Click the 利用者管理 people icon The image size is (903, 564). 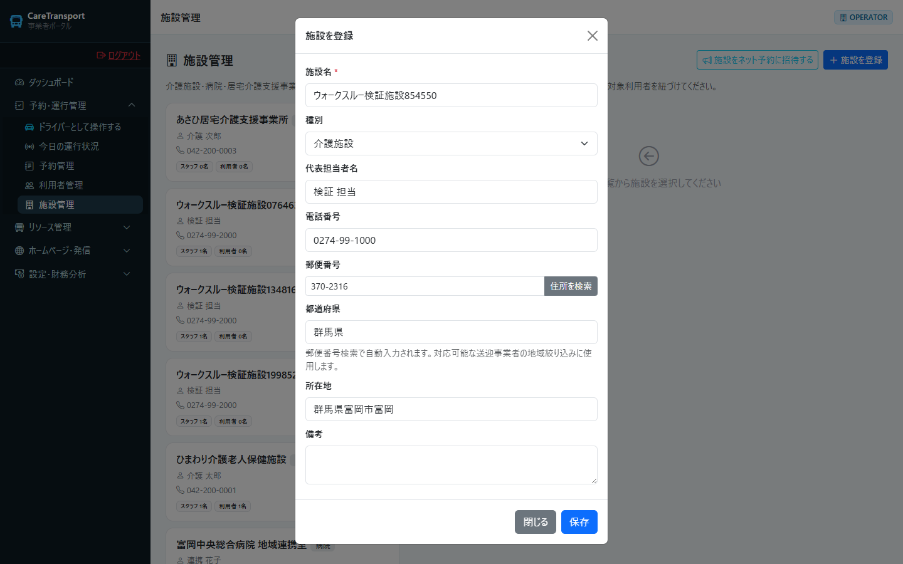29,185
